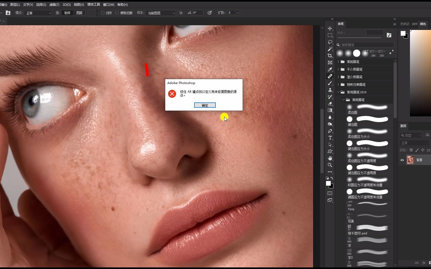Click the search brushes input field
Image resolution: width=431 pixels, height=269 pixels.
click(367, 45)
